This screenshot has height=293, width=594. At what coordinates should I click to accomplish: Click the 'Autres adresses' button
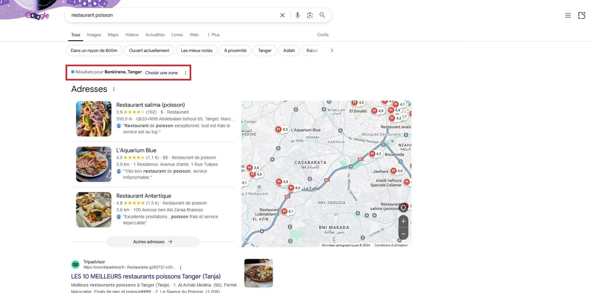pyautogui.click(x=153, y=242)
